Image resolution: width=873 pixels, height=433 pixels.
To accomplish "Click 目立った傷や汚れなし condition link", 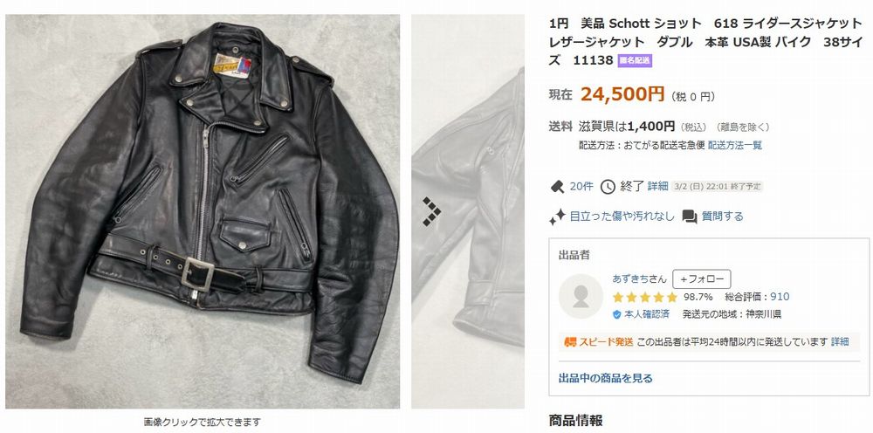I will point(622,216).
